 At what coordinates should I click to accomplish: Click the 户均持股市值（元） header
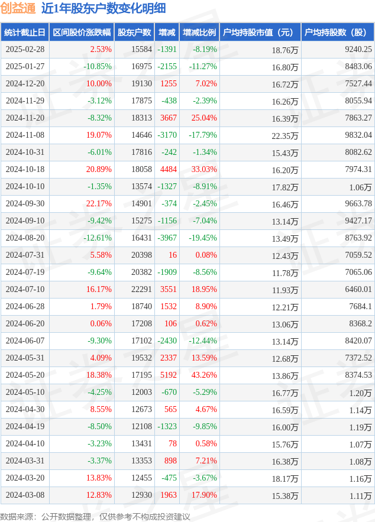[260, 33]
